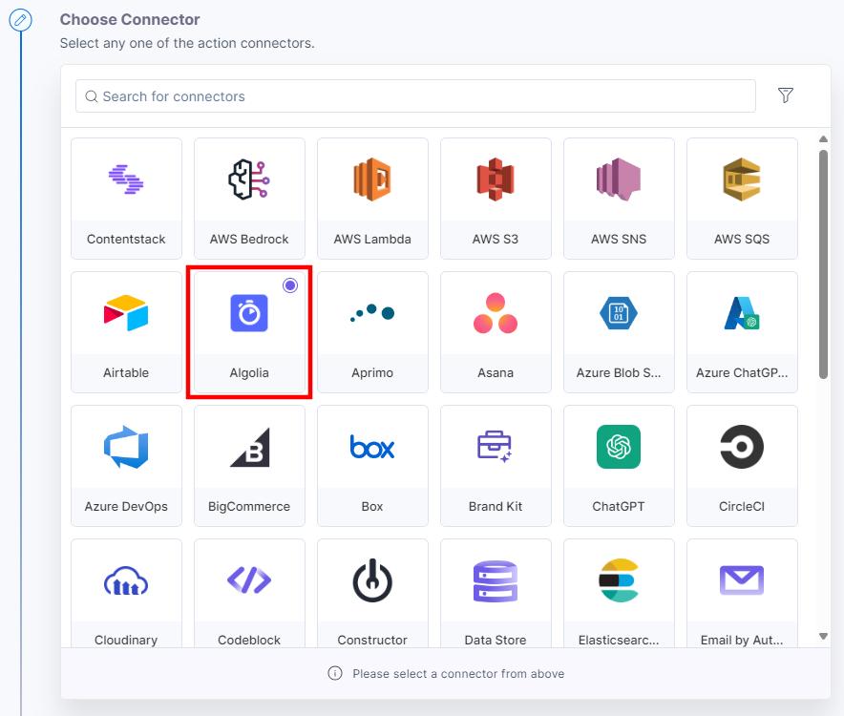Select the Data Store connector icon
Viewport: 844px width, 716px height.
click(496, 580)
